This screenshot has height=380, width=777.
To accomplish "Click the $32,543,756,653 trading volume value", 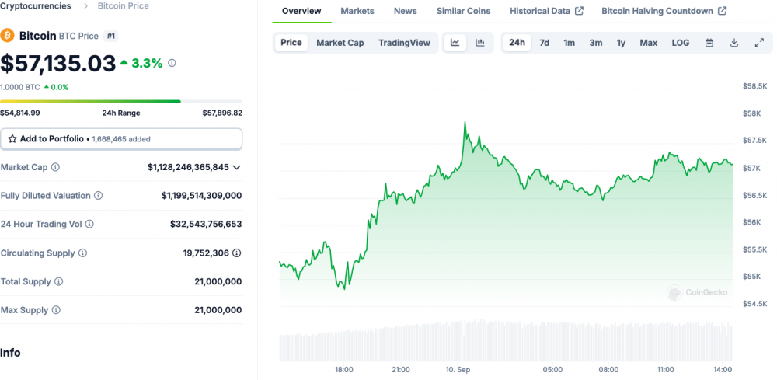I will pos(206,225).
